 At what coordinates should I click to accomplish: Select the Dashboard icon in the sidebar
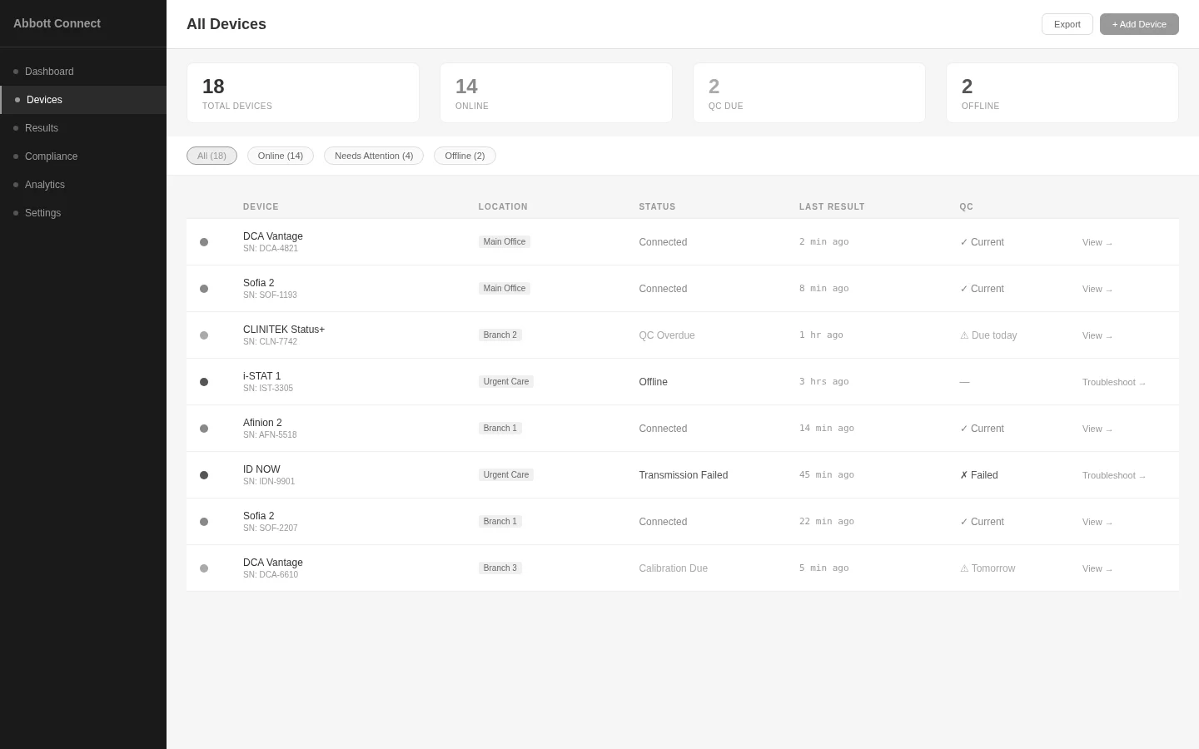[17, 72]
